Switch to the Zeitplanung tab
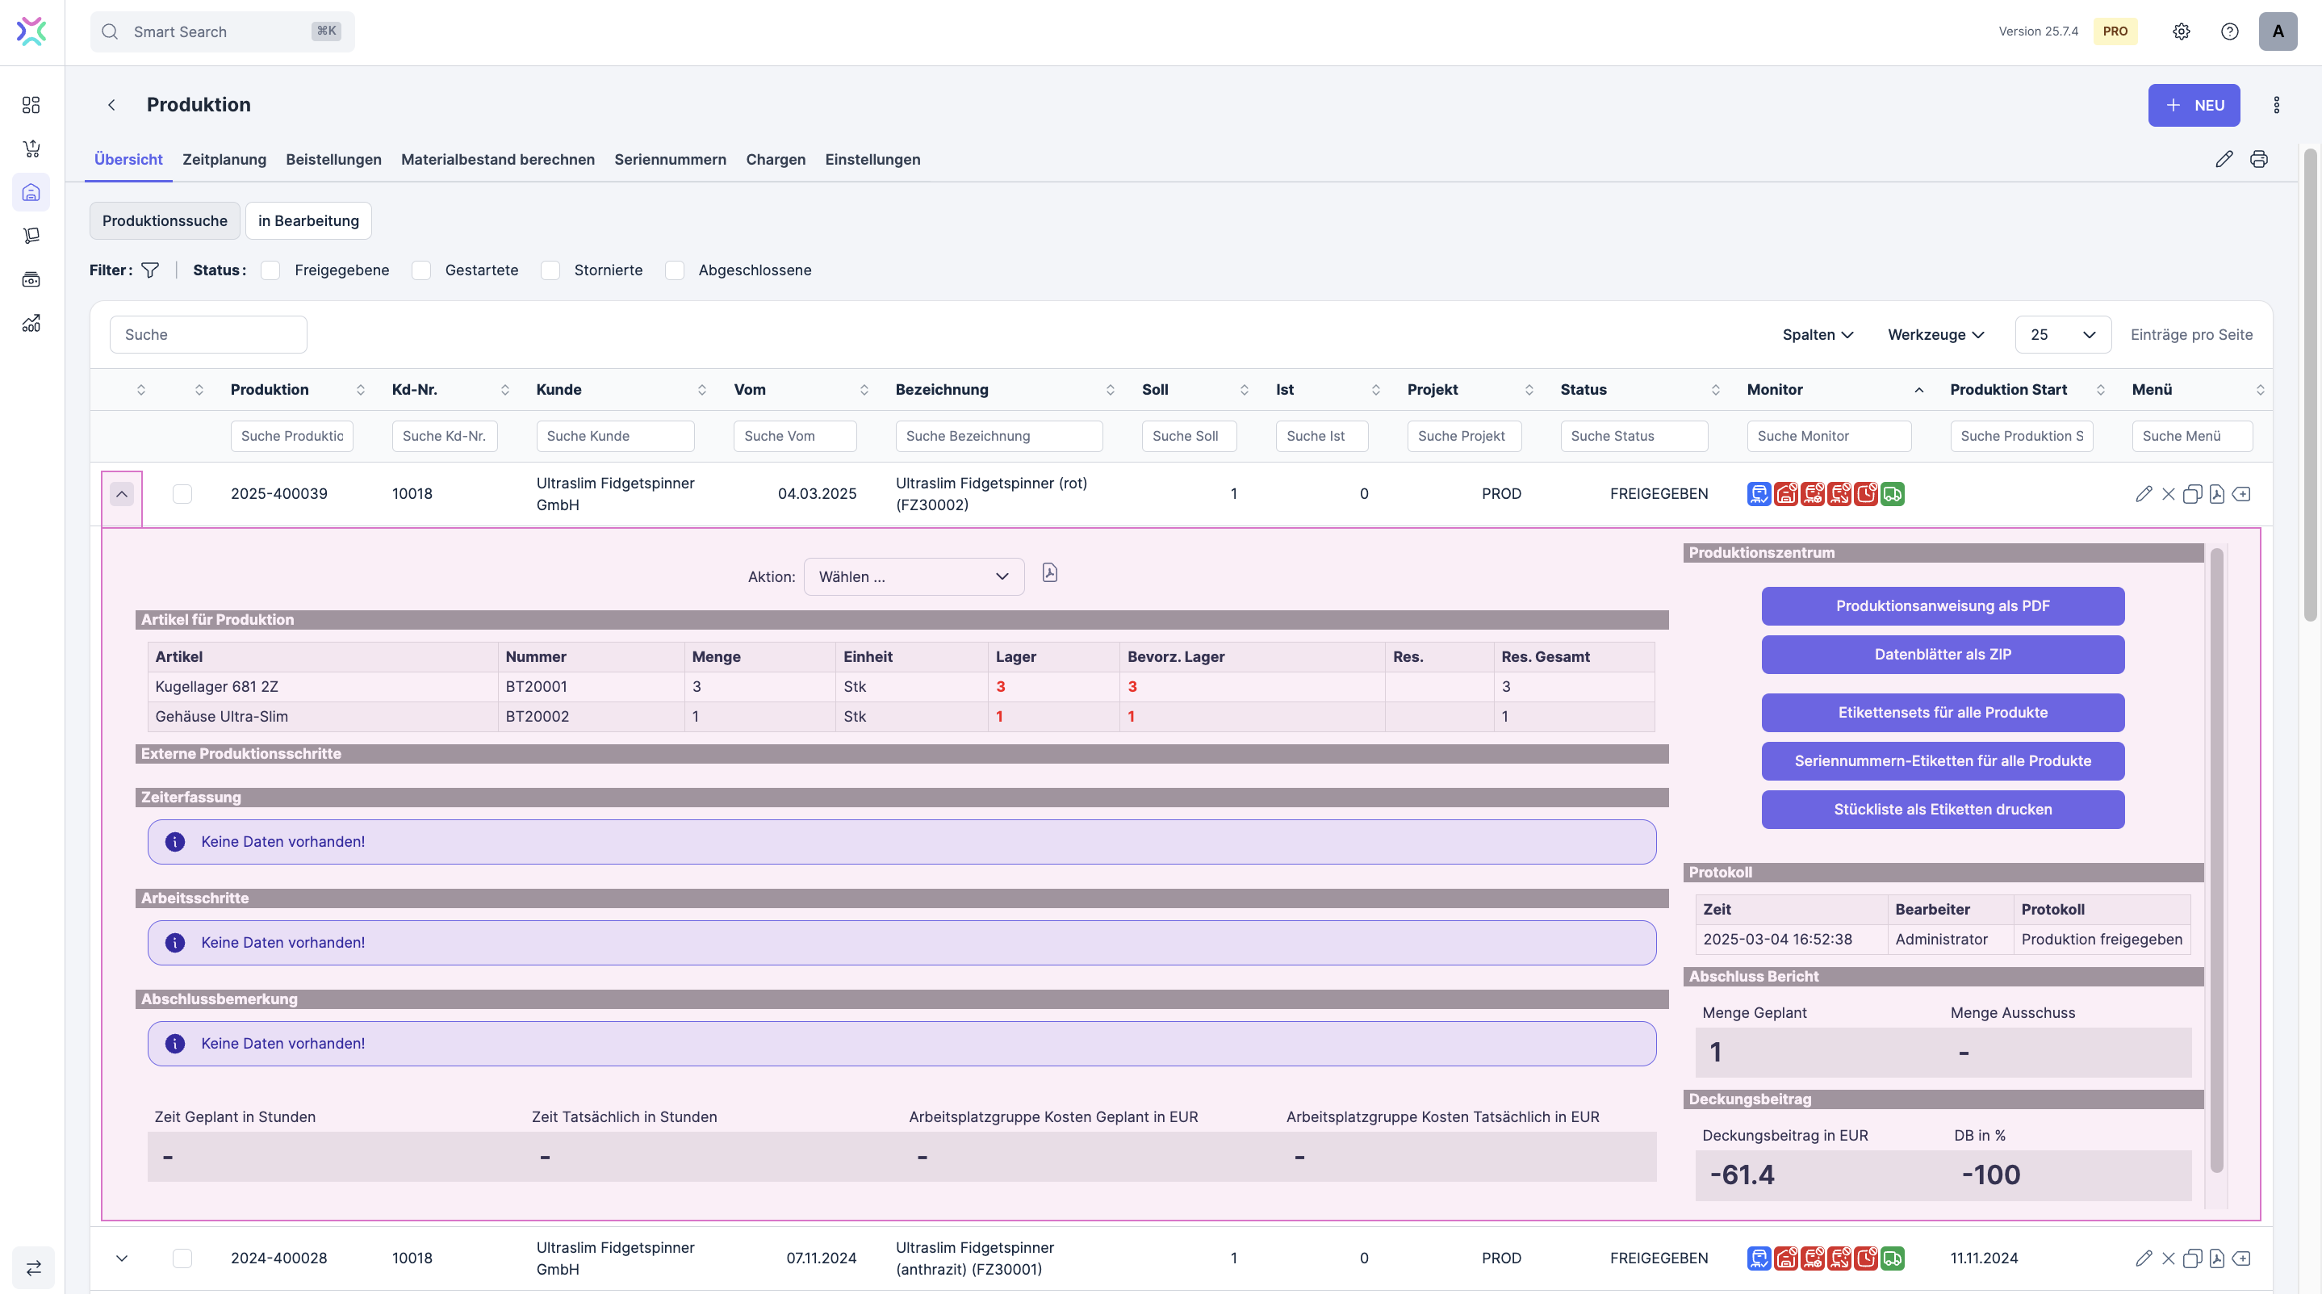The image size is (2322, 1294). click(x=224, y=160)
